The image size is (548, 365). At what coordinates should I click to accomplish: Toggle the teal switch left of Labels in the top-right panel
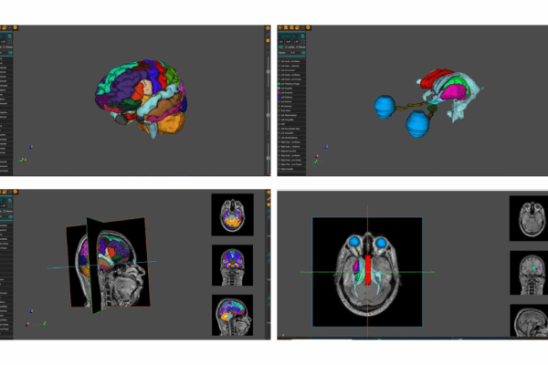pyautogui.click(x=281, y=47)
